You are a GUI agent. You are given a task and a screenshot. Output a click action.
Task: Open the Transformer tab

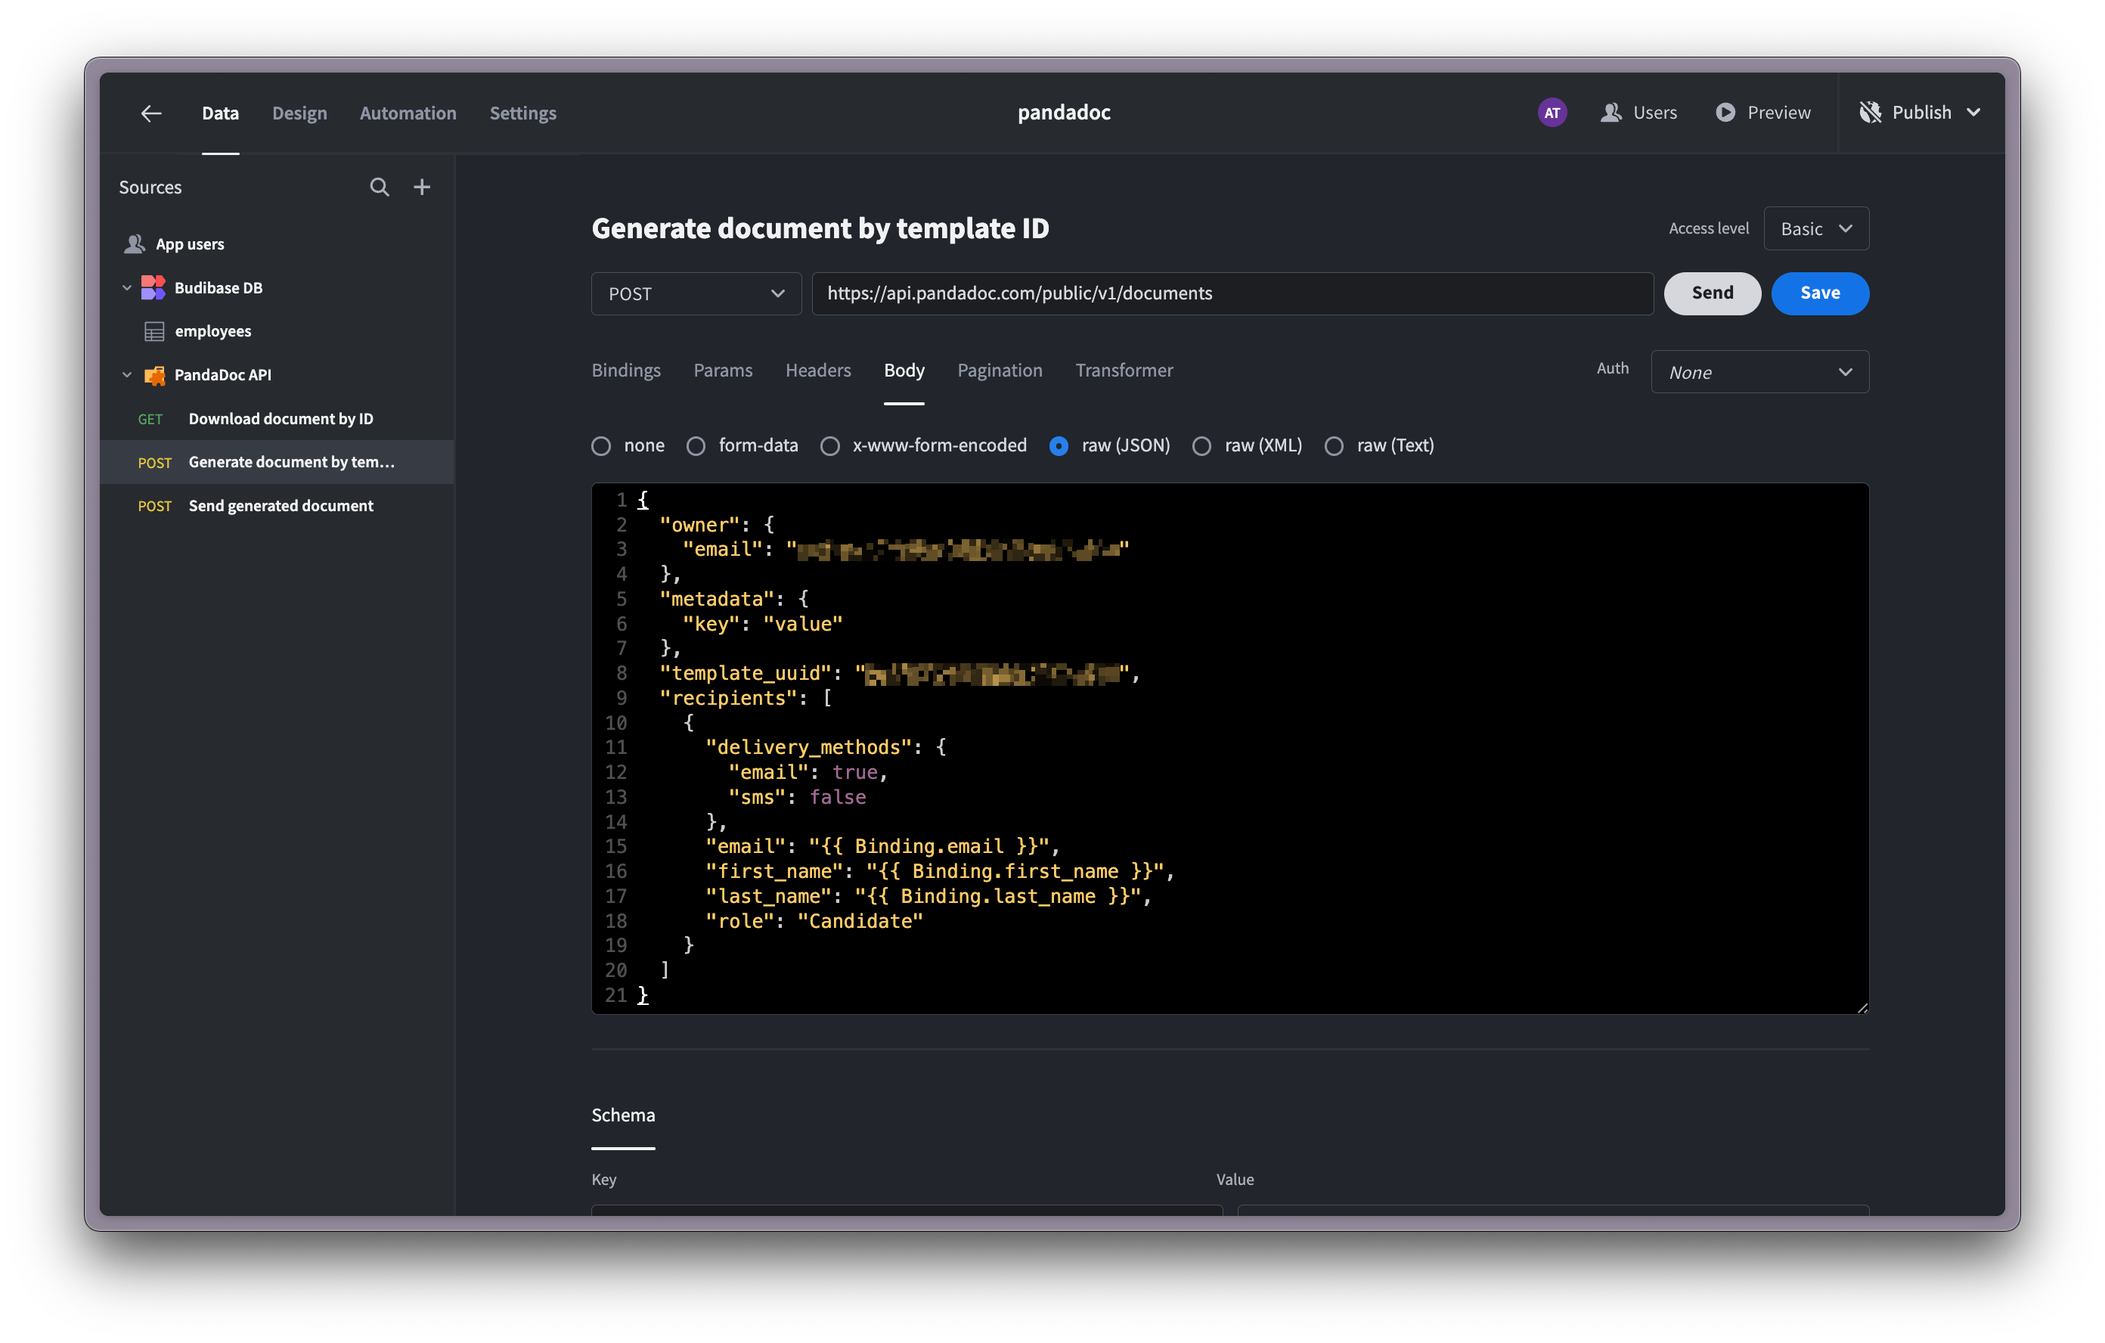coord(1124,371)
